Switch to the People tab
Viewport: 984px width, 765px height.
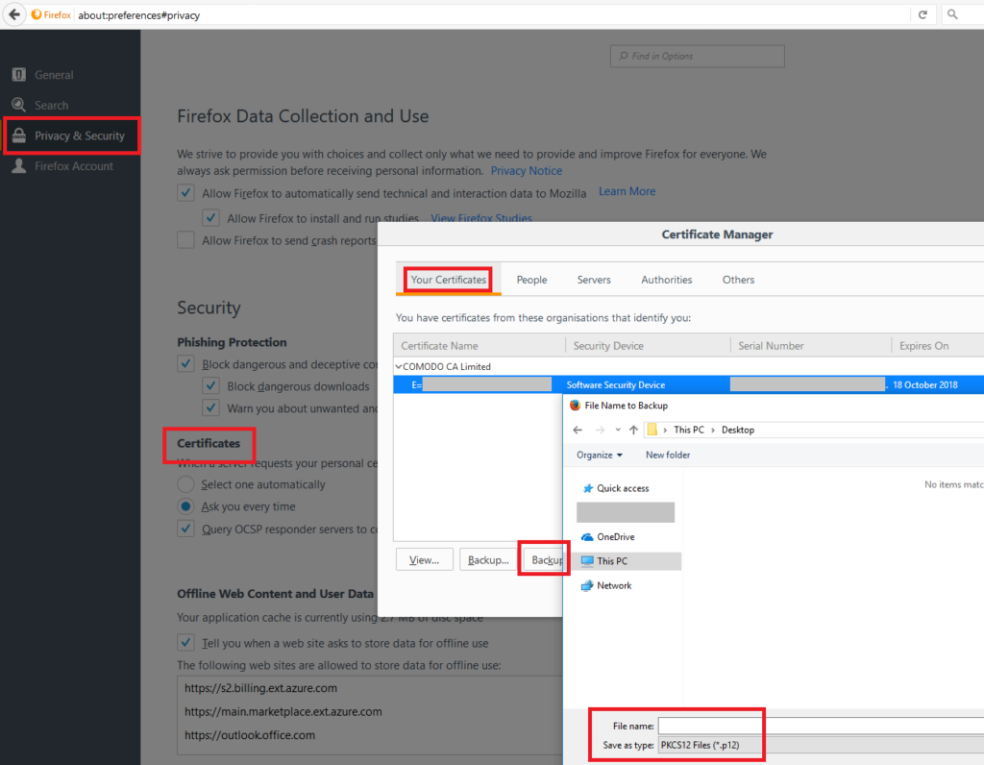click(x=531, y=280)
